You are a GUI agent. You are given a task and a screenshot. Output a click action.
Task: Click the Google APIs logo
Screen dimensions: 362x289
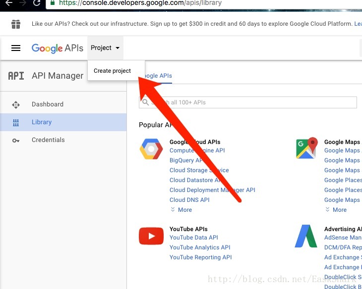click(x=57, y=48)
